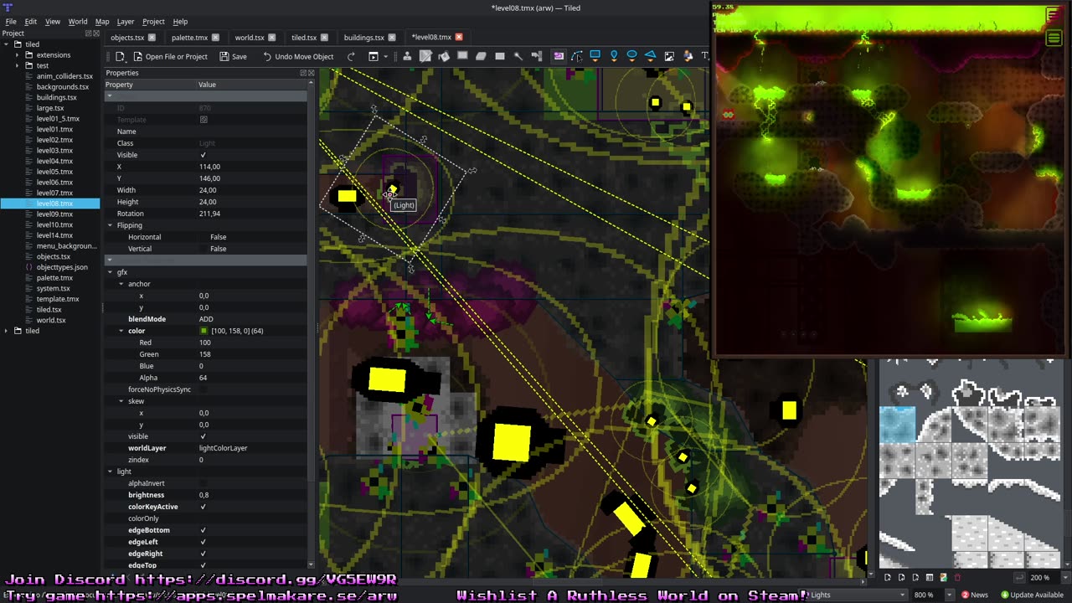Uncheck the edgeBottom checkbox
Viewport: 1072px width, 603px height.
(203, 530)
